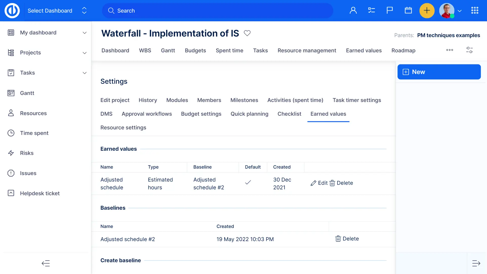Click the favorite heart icon beside project title
This screenshot has width=487, height=274.
[247, 33]
